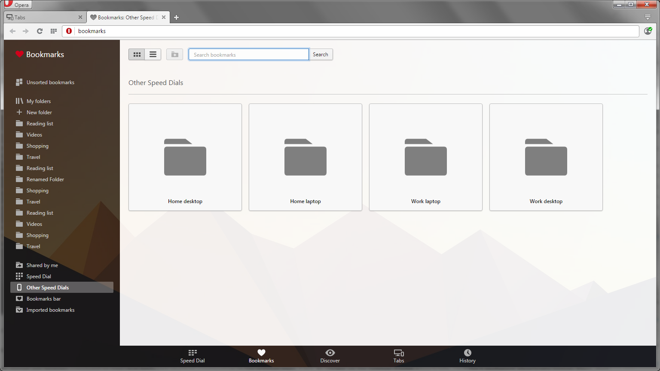Open the Speed Dial from the bottom bar
Image resolution: width=660 pixels, height=371 pixels.
point(192,356)
